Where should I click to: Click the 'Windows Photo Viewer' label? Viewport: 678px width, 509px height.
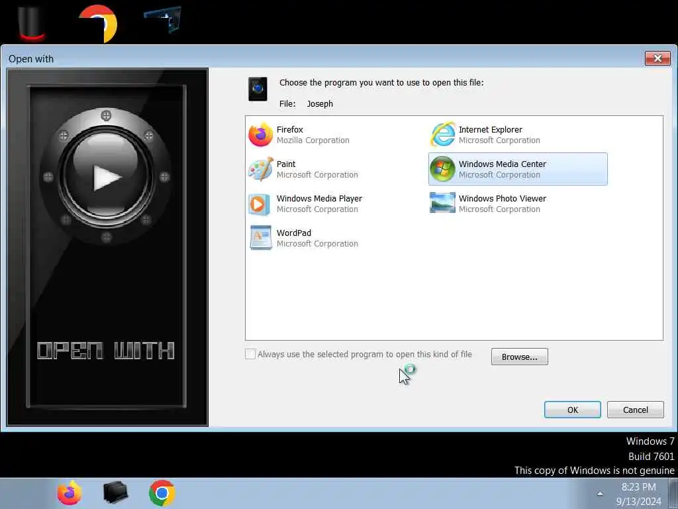(x=502, y=198)
